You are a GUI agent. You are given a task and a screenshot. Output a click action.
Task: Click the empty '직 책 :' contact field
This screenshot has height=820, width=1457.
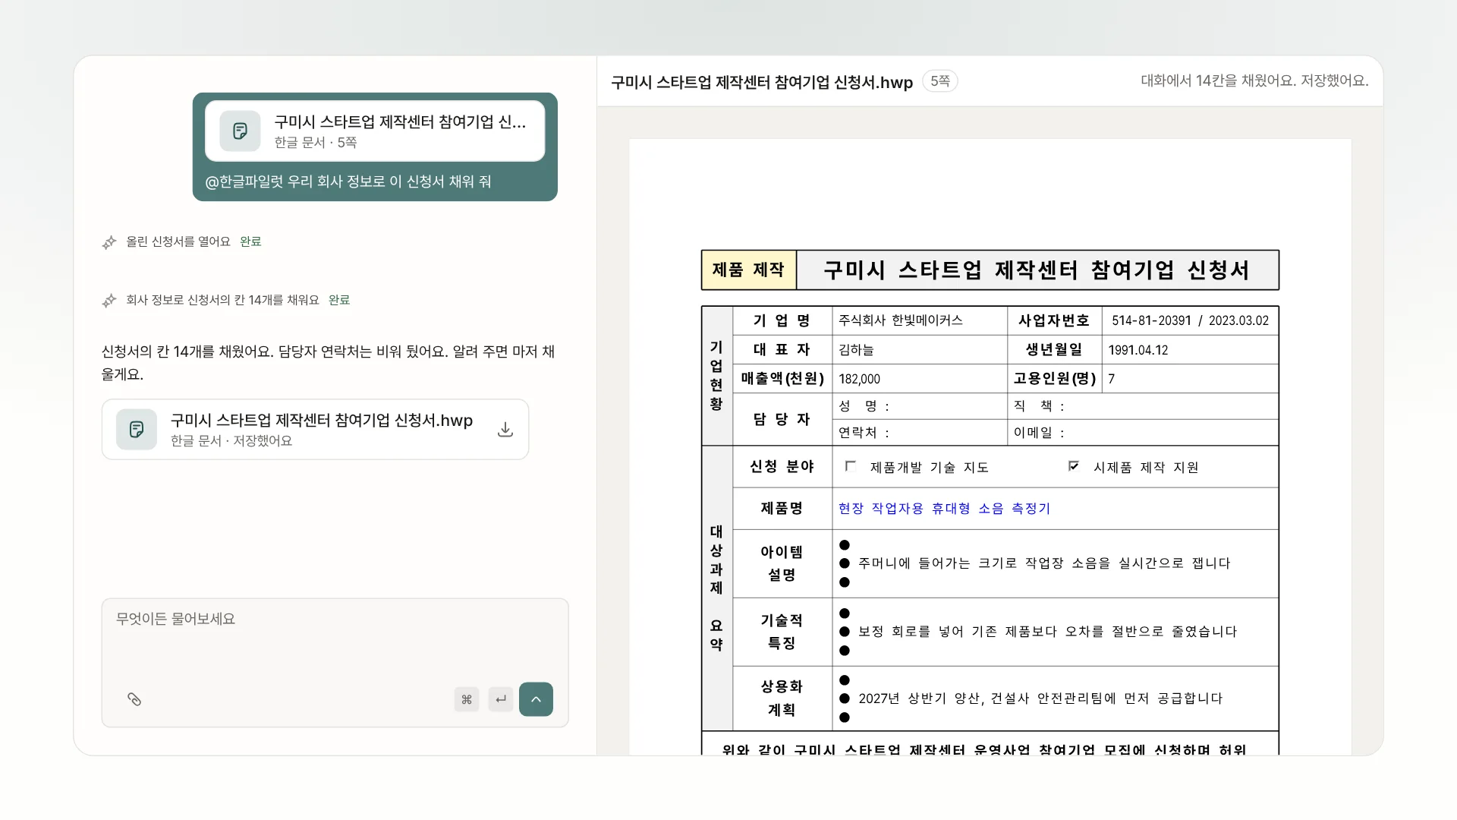pos(1143,406)
